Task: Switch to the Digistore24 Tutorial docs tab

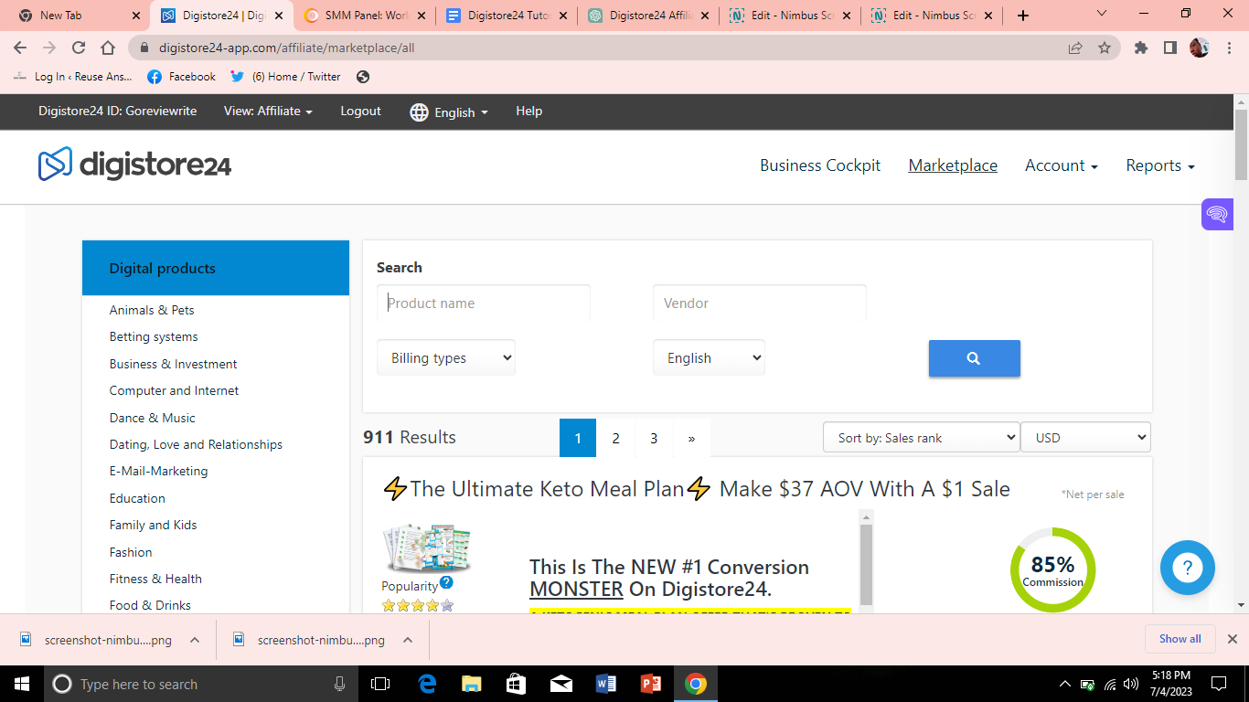Action: [x=507, y=16]
